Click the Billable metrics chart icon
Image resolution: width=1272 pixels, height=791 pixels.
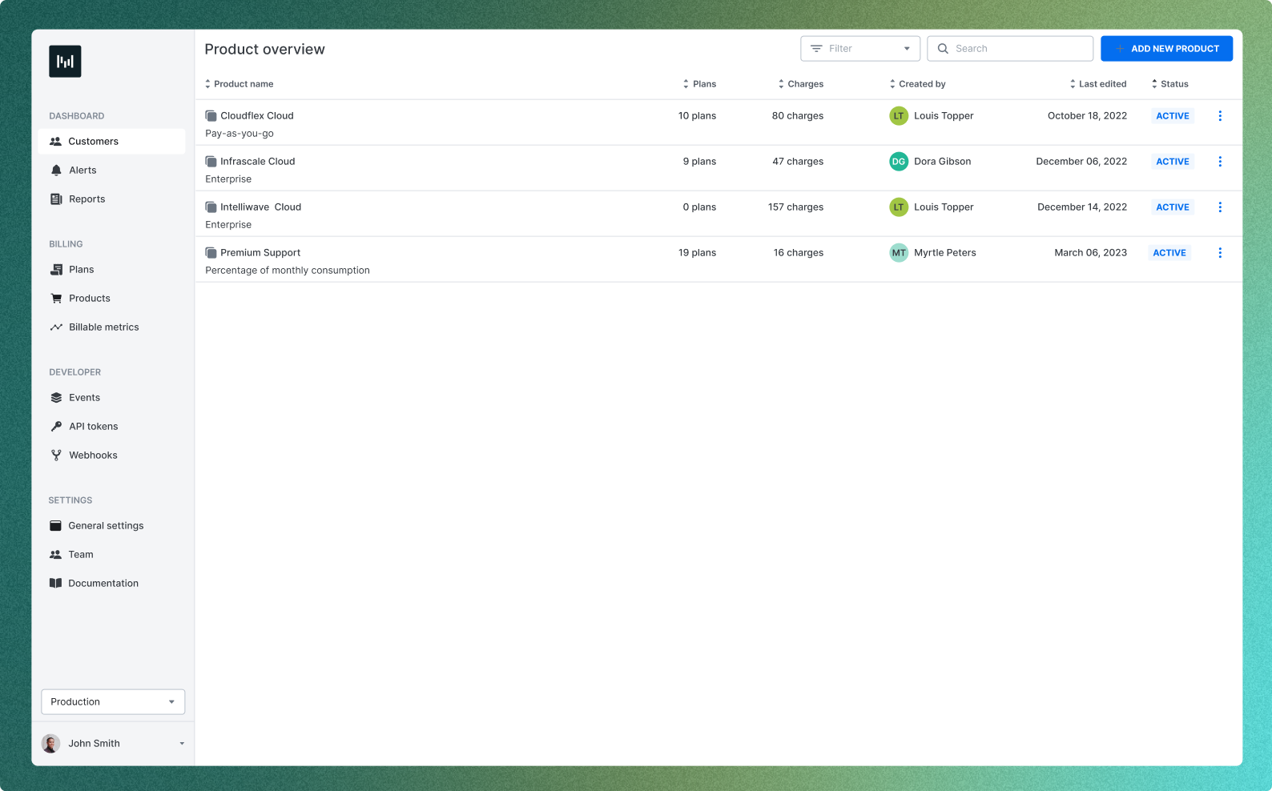click(x=56, y=327)
